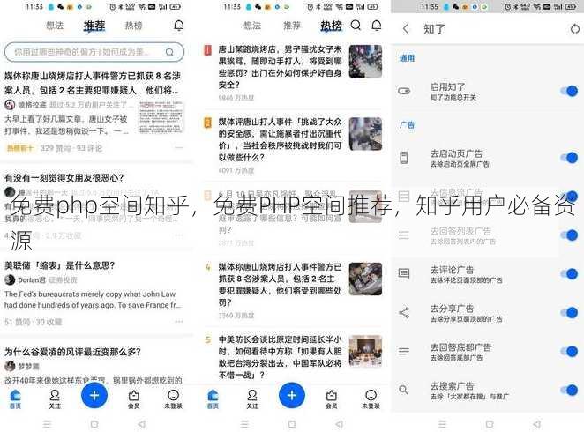The width and height of the screenshot is (584, 432).
Task: Open thumbnail of hot item 2
Action: coord(365,134)
